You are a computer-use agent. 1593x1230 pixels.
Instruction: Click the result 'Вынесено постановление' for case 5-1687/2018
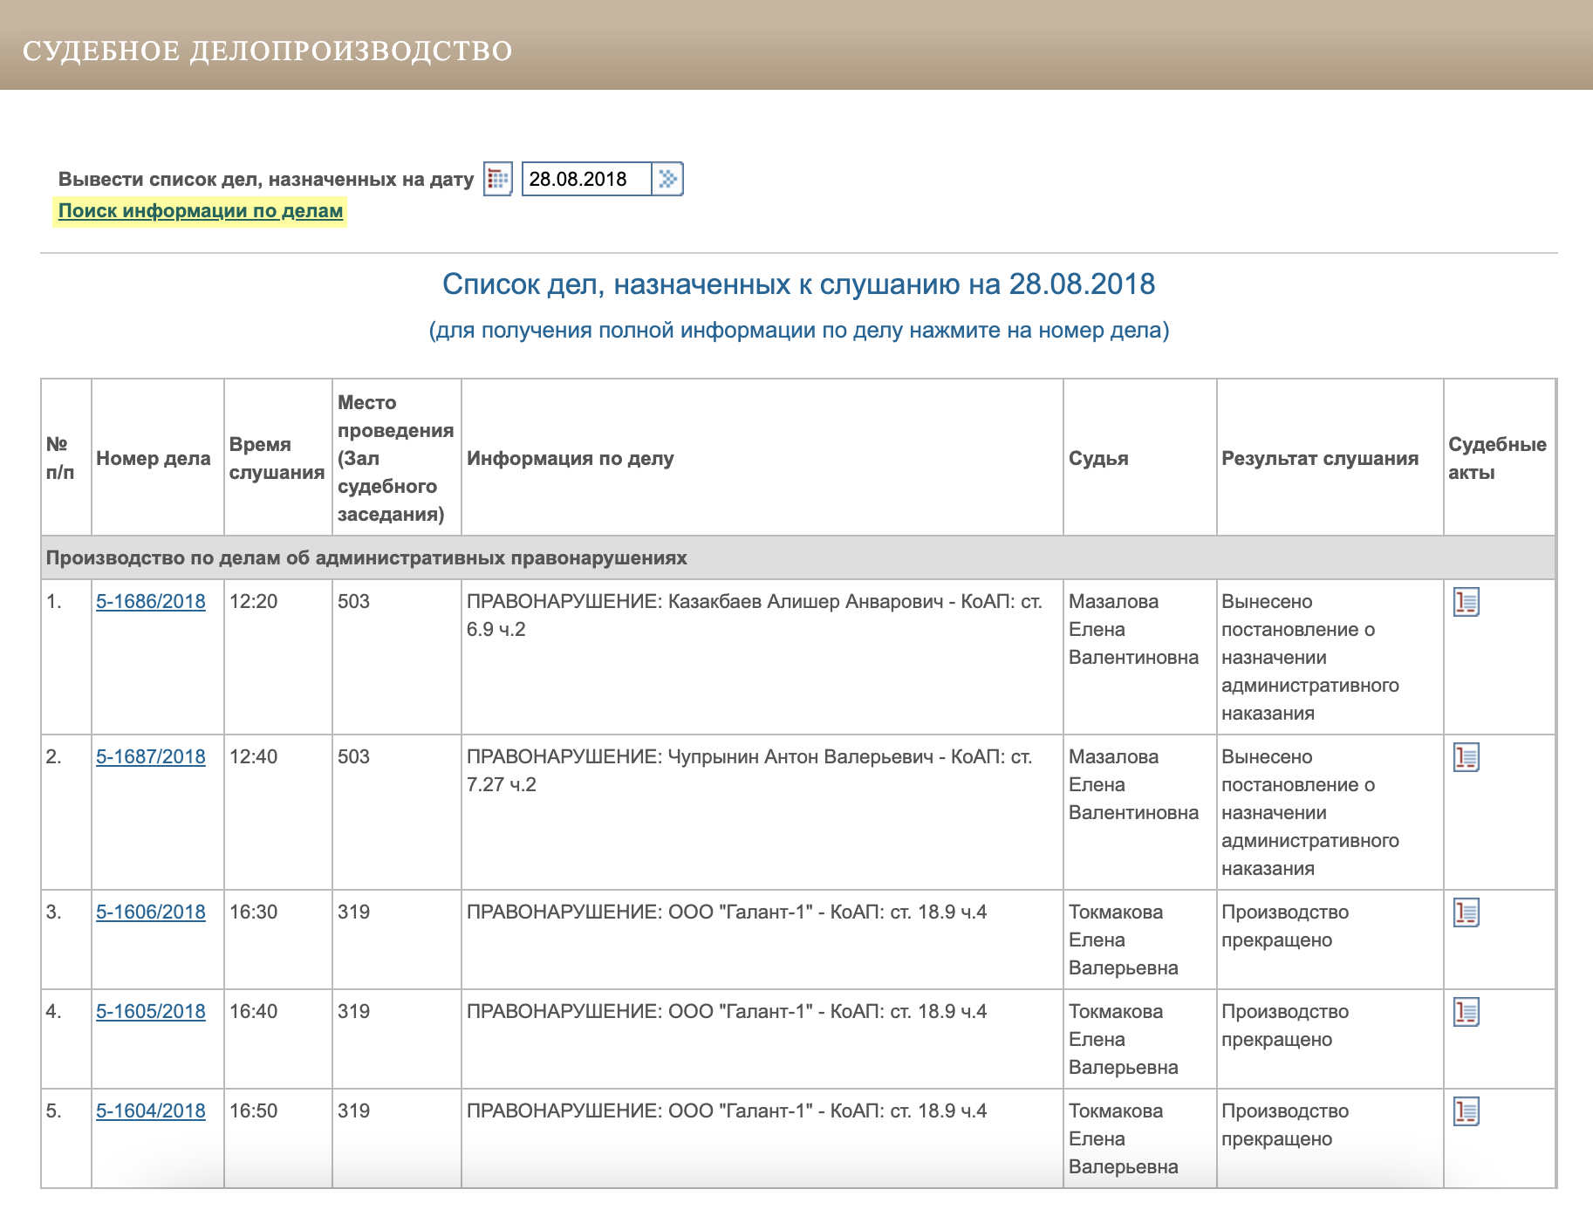click(x=1310, y=813)
